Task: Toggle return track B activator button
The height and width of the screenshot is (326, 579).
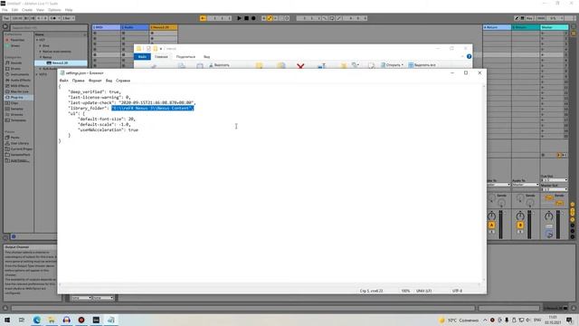Action: [x=520, y=225]
